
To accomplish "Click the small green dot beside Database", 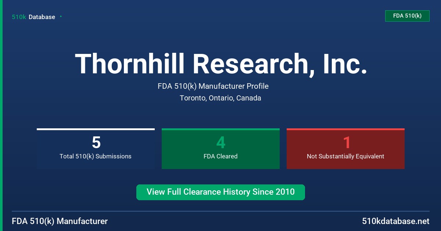I will tap(61, 16).
